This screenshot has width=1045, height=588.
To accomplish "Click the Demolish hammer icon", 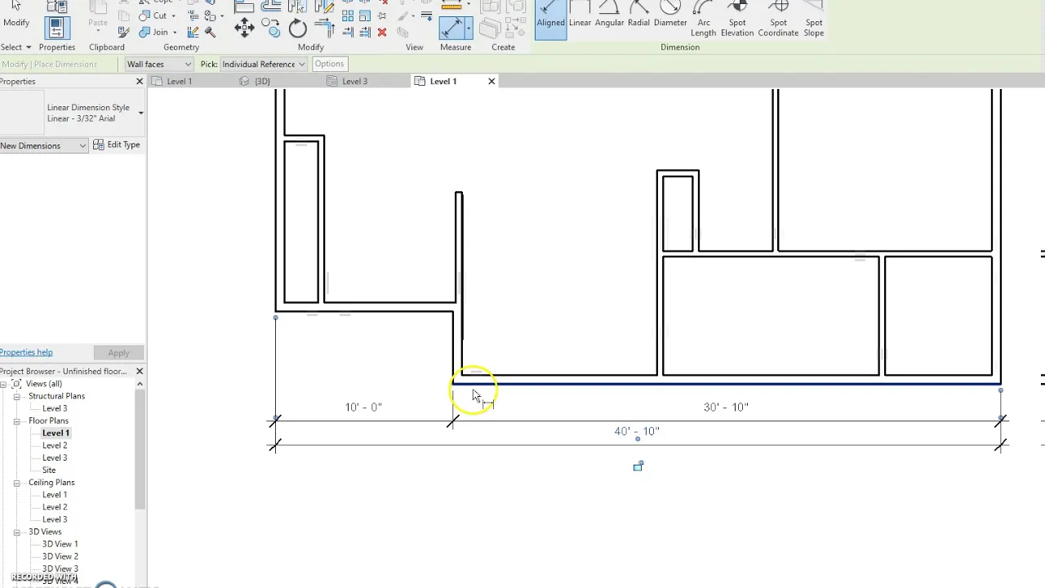I will pos(210,32).
